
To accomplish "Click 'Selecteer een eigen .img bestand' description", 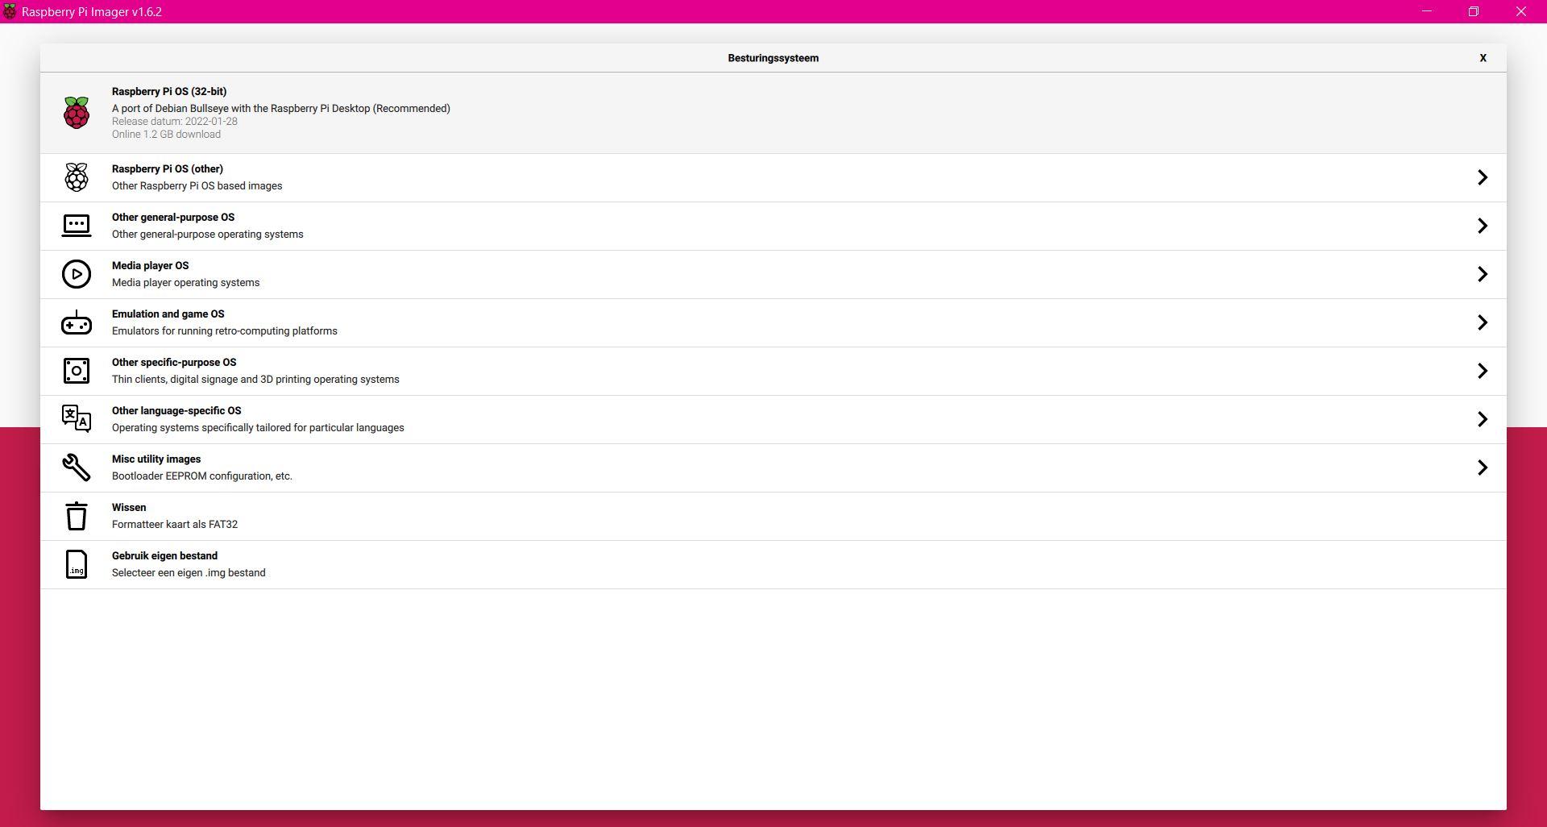I will coord(189,573).
